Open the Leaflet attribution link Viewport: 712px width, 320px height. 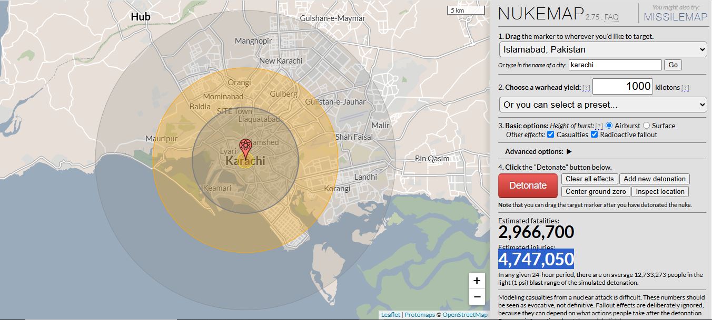pyautogui.click(x=391, y=315)
